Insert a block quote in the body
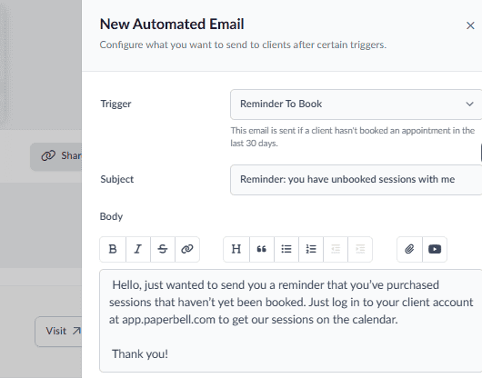The width and height of the screenshot is (482, 378). (x=262, y=249)
